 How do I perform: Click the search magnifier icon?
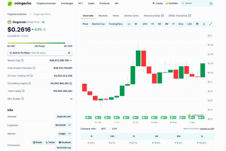183,3
